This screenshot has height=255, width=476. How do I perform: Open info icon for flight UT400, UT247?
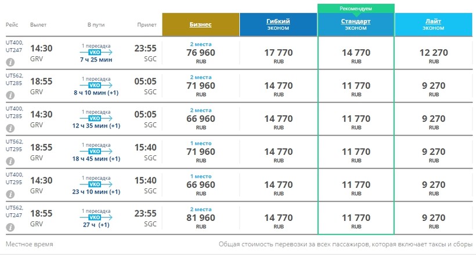click(10, 61)
